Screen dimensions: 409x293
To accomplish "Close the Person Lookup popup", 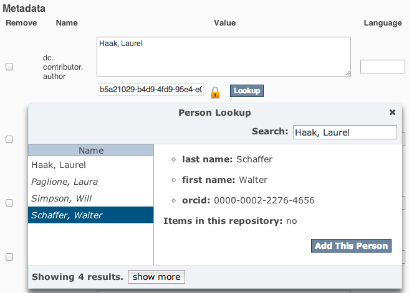I will pos(392,113).
